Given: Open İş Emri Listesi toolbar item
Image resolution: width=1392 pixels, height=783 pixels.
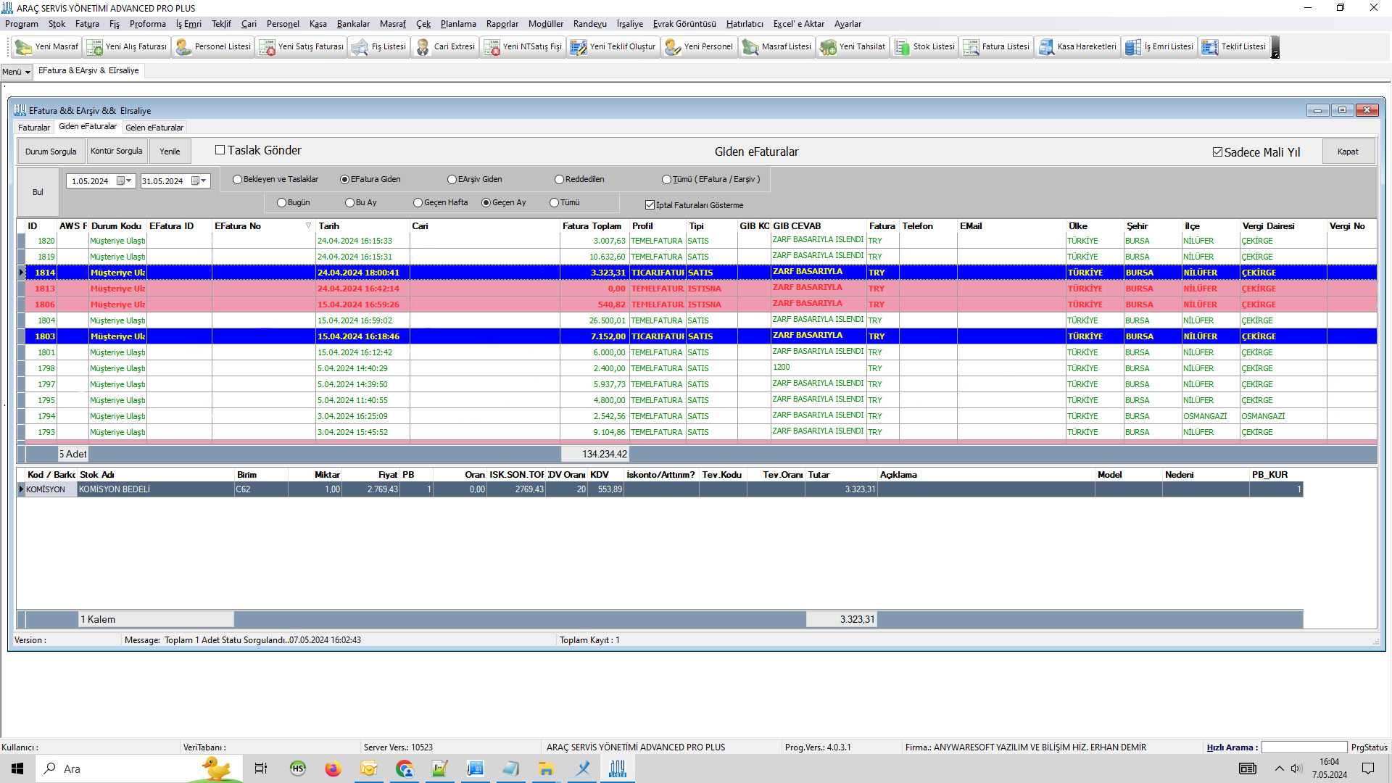Looking at the screenshot, I should [x=1159, y=47].
